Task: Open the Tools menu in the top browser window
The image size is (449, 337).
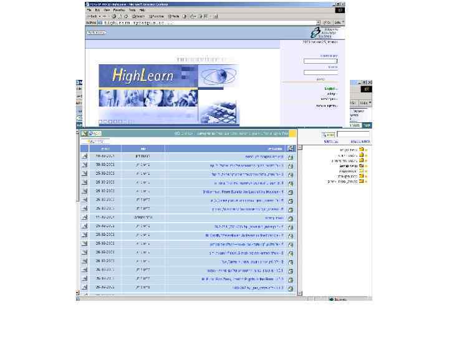Action: click(132, 10)
